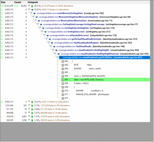Click the '318,076 bytes in 4,823 allocations' text

tap(55, 117)
